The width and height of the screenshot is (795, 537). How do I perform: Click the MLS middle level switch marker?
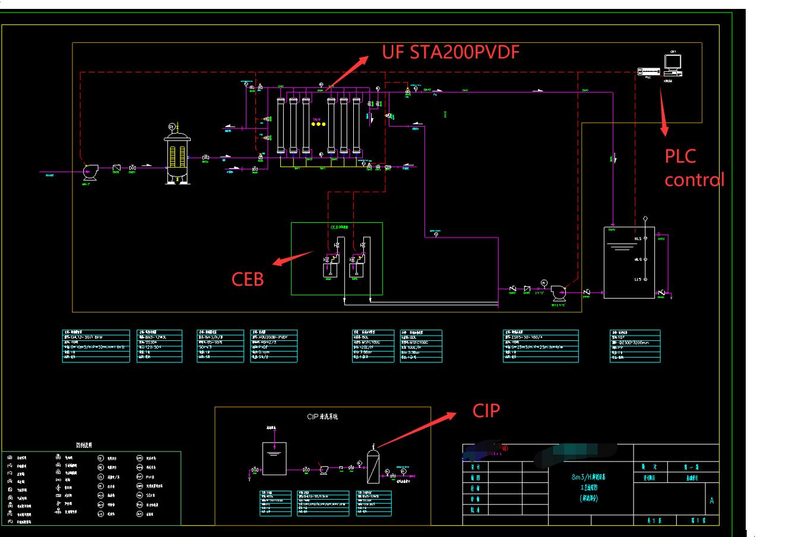coord(645,259)
